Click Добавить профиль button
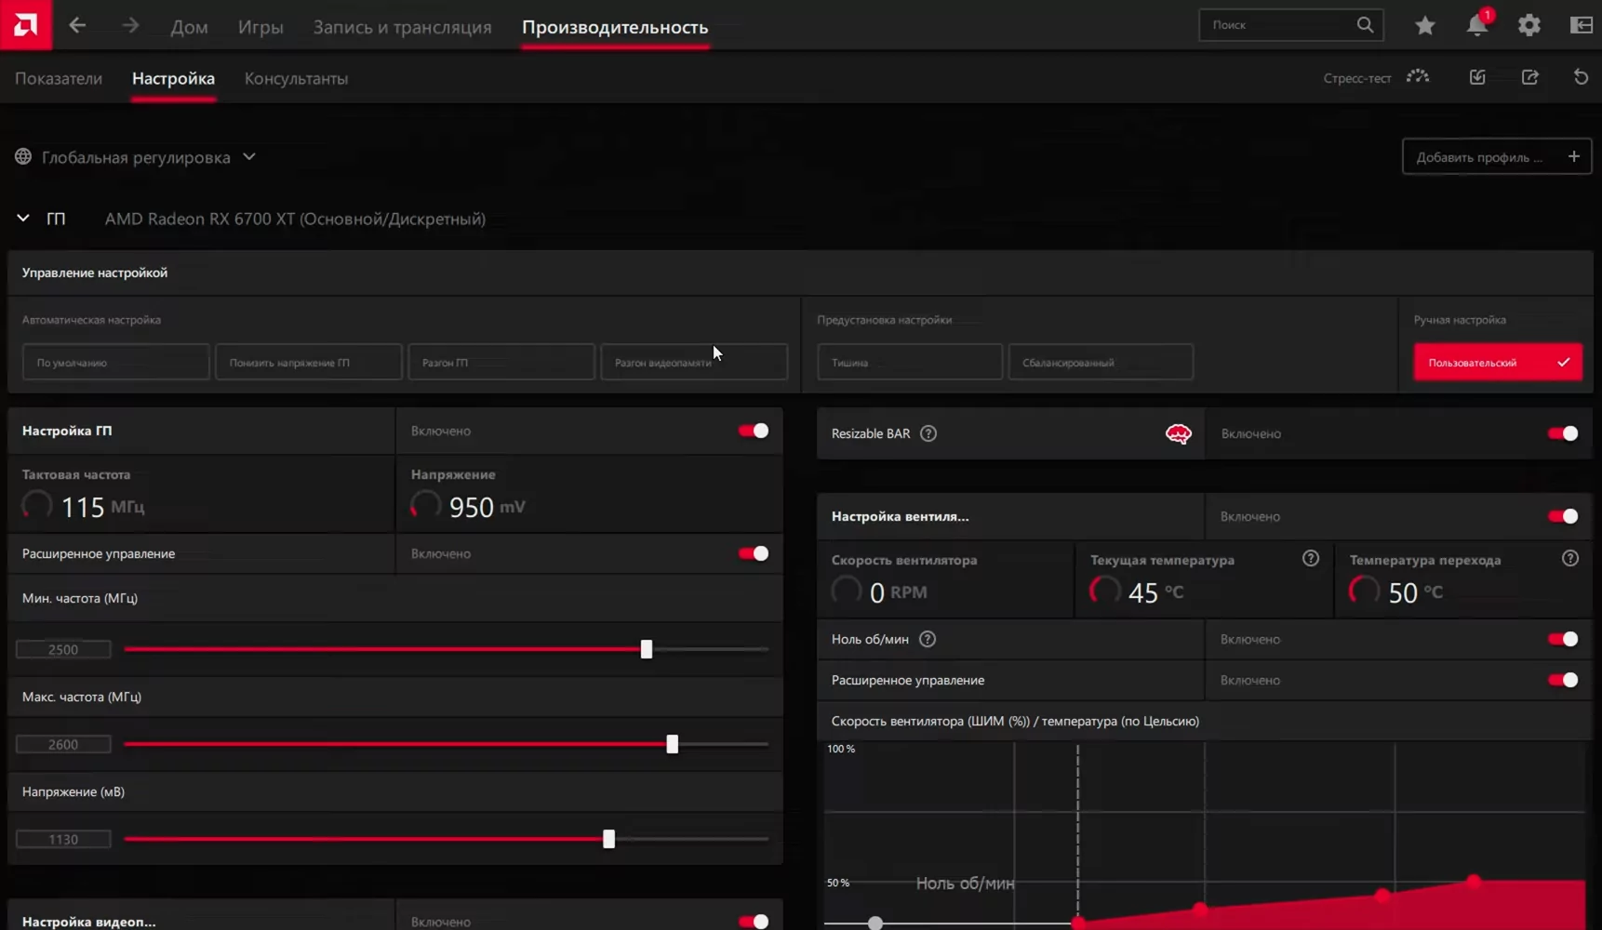The image size is (1602, 930). click(1497, 156)
